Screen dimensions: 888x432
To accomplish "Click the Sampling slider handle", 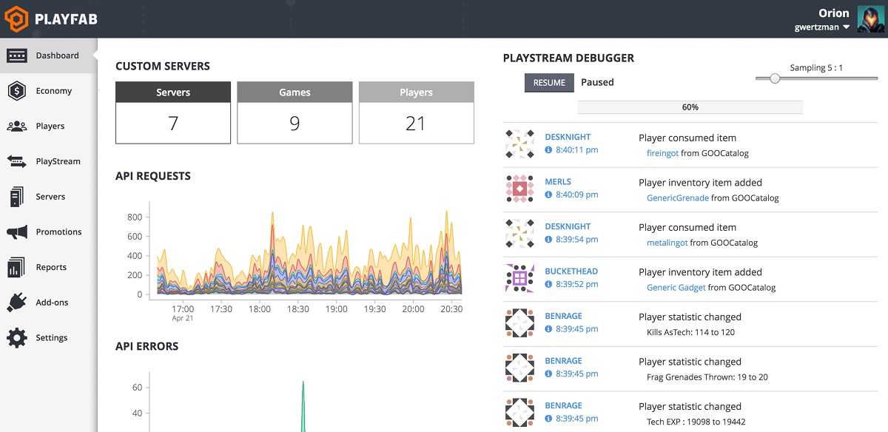I will (775, 78).
